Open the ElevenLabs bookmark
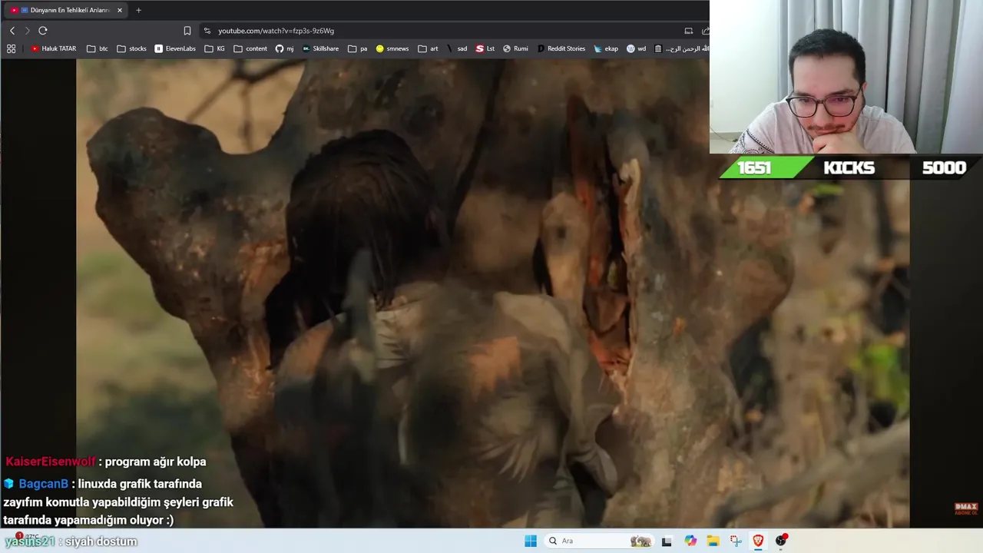 coord(175,48)
